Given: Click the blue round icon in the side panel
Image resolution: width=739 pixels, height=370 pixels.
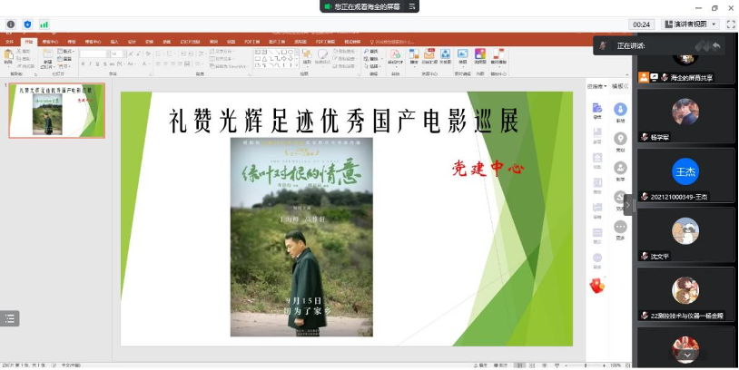Looking at the screenshot, I should pyautogui.click(x=621, y=109).
